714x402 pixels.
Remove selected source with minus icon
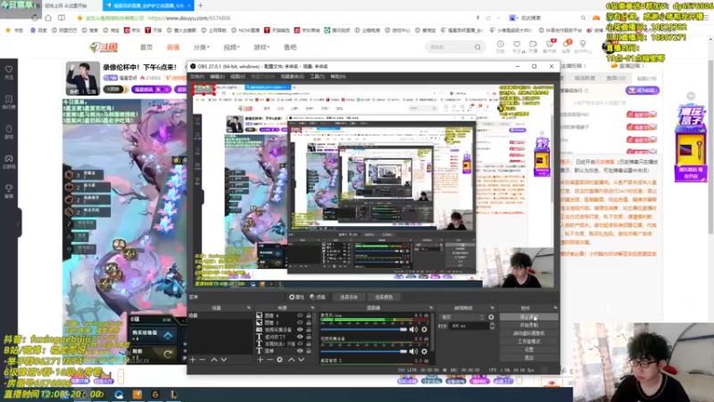pyautogui.click(x=270, y=360)
